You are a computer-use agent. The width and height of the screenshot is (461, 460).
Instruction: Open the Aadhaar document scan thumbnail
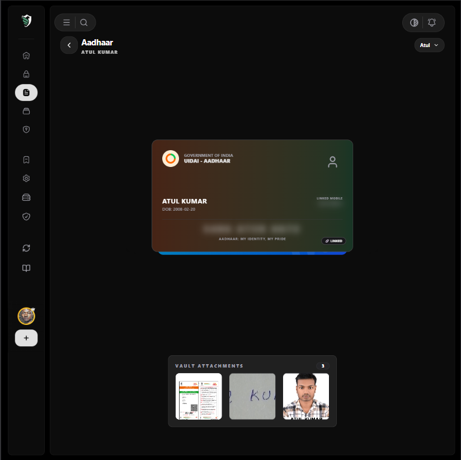(x=199, y=396)
